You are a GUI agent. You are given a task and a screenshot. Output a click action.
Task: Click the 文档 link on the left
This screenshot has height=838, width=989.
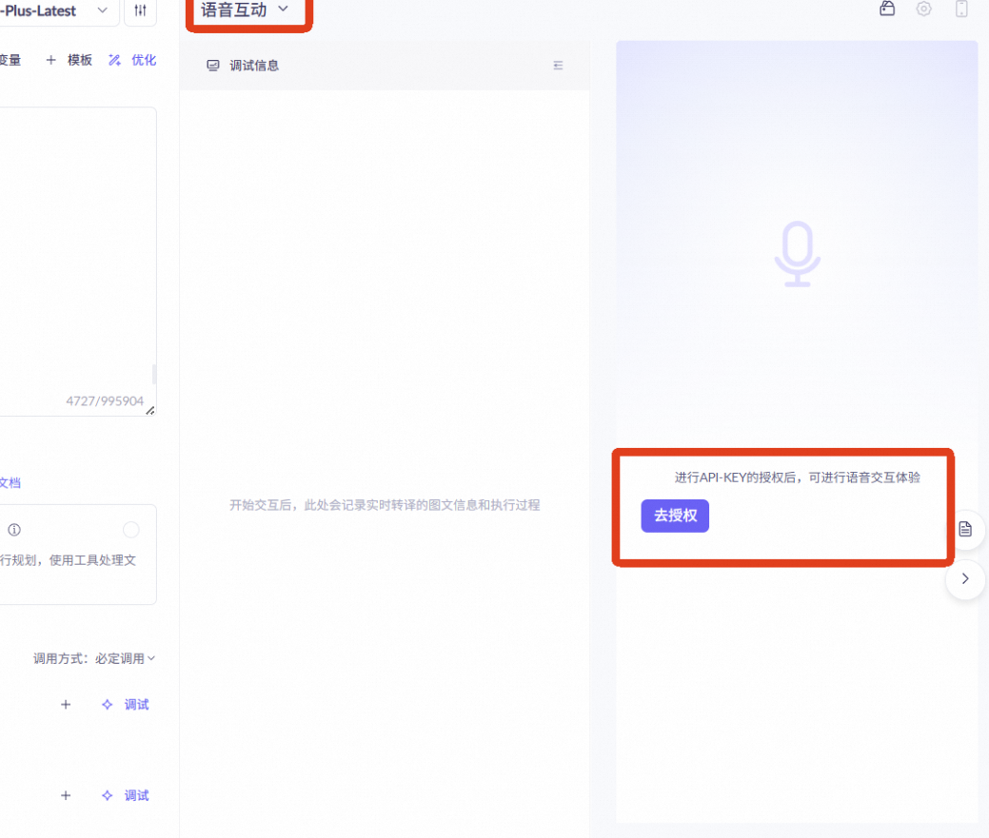coord(10,483)
